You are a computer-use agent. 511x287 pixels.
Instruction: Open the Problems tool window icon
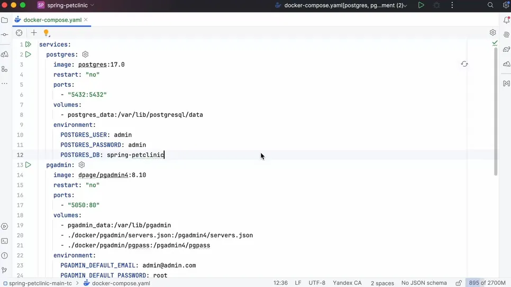5,256
